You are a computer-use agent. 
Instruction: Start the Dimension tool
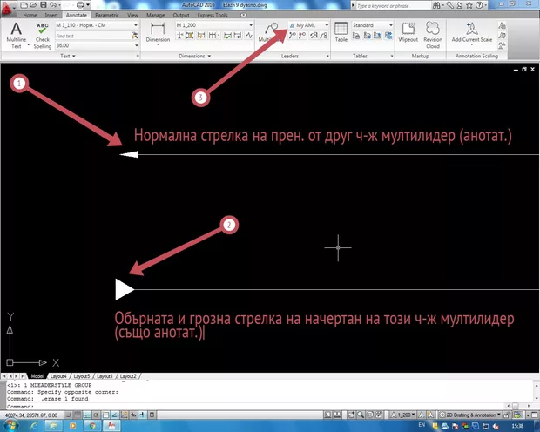[x=158, y=33]
